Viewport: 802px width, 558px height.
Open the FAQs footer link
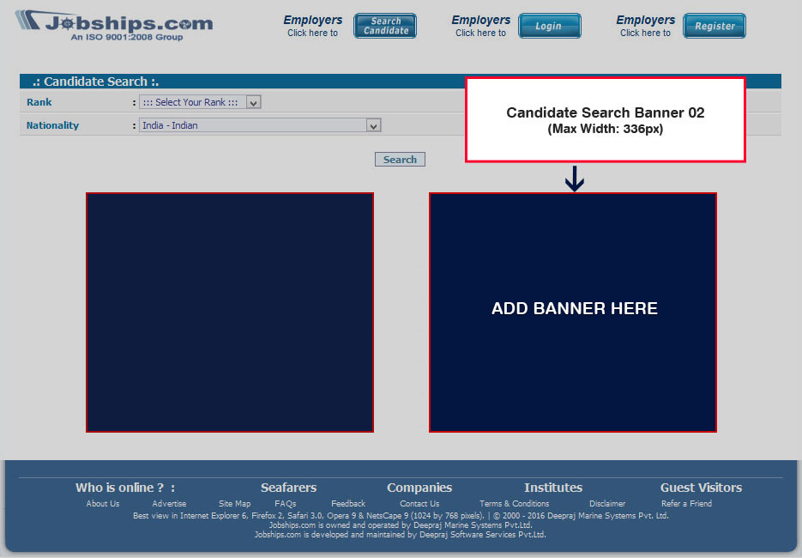click(286, 504)
